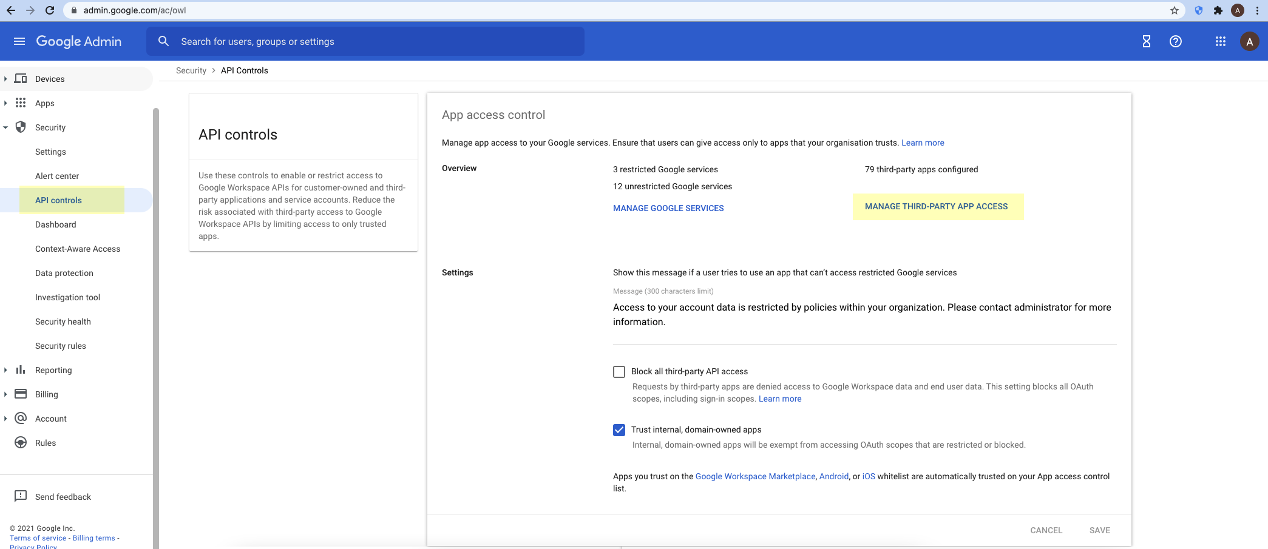Collapse the Security section arrow

point(5,127)
